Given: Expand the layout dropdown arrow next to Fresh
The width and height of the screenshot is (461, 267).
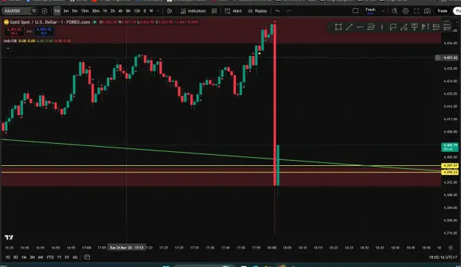Looking at the screenshot, I should click(x=383, y=11).
